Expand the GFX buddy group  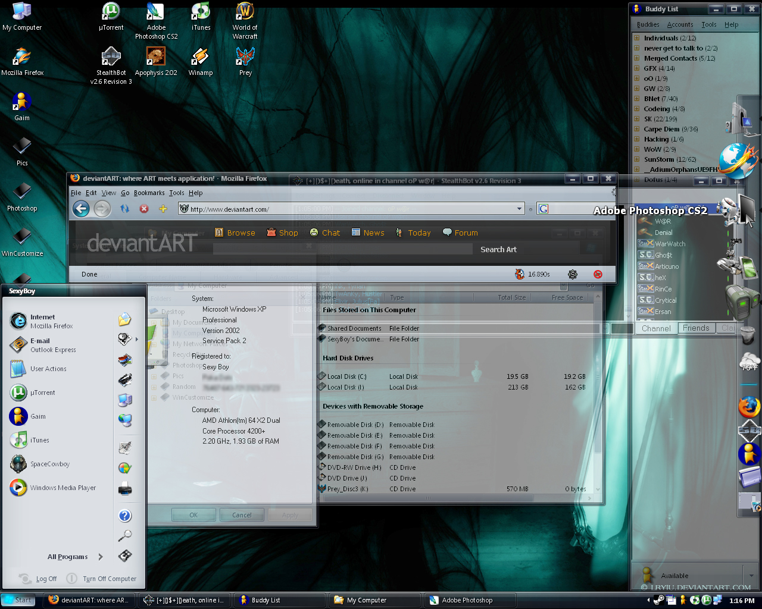636,68
